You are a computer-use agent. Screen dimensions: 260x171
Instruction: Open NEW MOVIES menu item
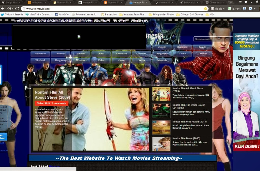(22, 21)
